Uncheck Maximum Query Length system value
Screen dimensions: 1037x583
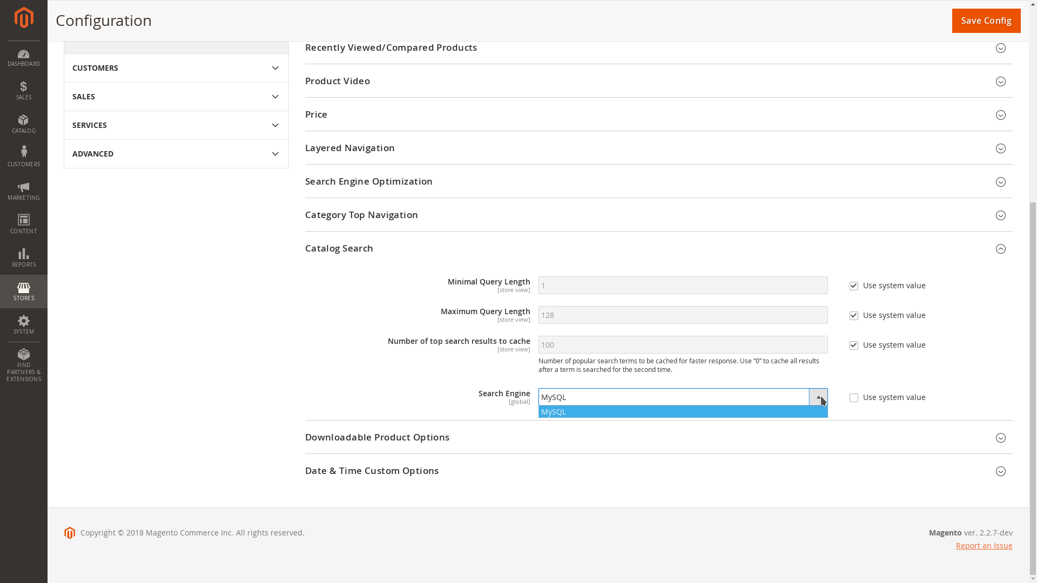[853, 316]
